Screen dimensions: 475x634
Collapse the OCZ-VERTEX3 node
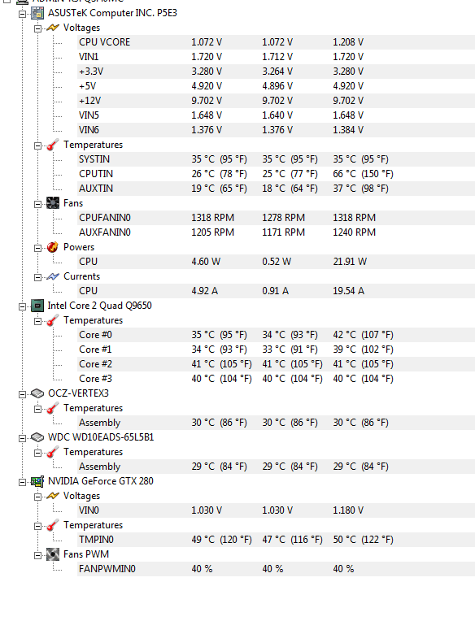pos(22,394)
